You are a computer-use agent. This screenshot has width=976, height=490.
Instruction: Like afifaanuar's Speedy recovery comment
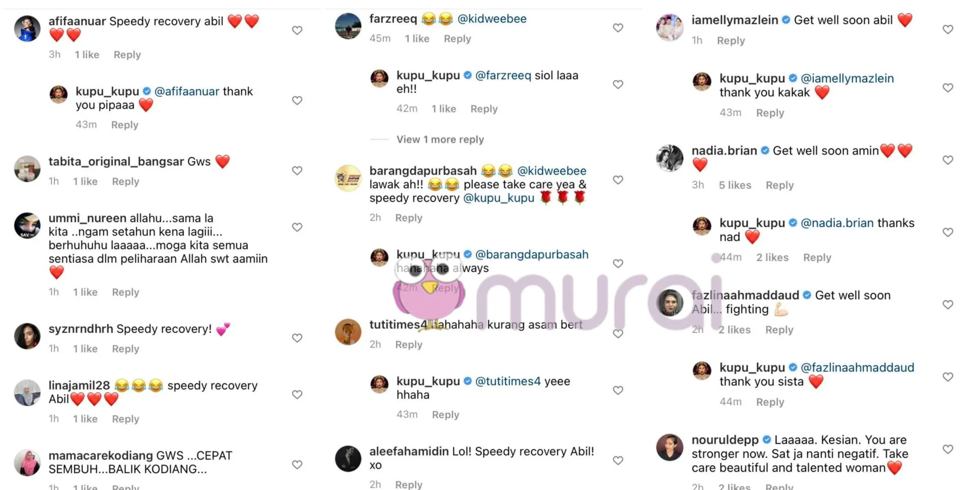(x=297, y=30)
